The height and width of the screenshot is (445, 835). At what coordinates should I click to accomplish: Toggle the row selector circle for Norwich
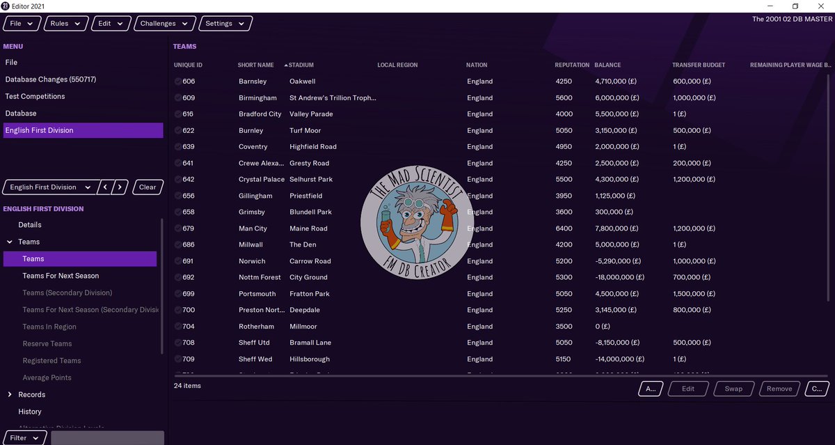[x=178, y=261]
